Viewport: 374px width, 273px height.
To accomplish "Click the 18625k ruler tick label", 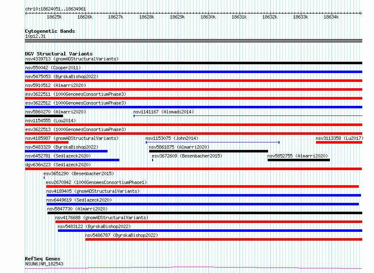I will click(54, 17).
